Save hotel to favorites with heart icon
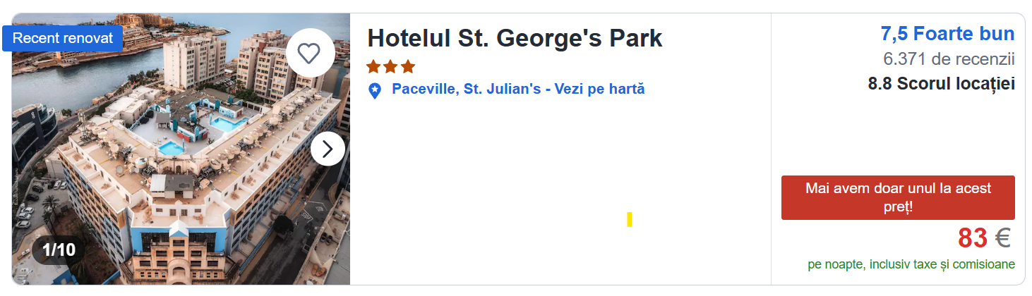The width and height of the screenshot is (1032, 296). (309, 53)
